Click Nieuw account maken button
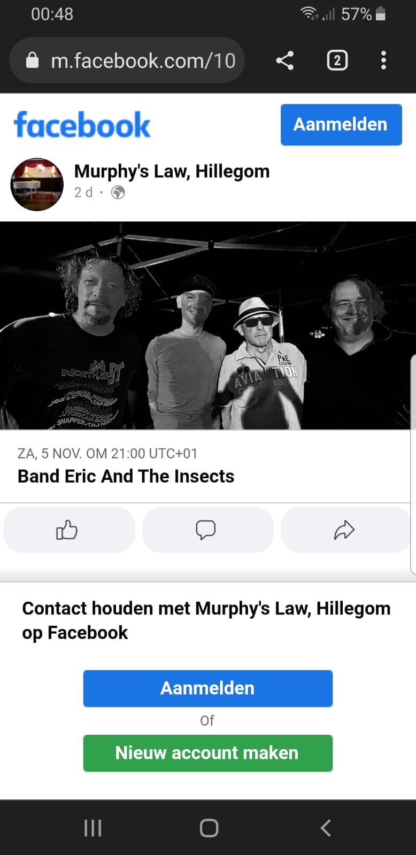 pos(208,753)
